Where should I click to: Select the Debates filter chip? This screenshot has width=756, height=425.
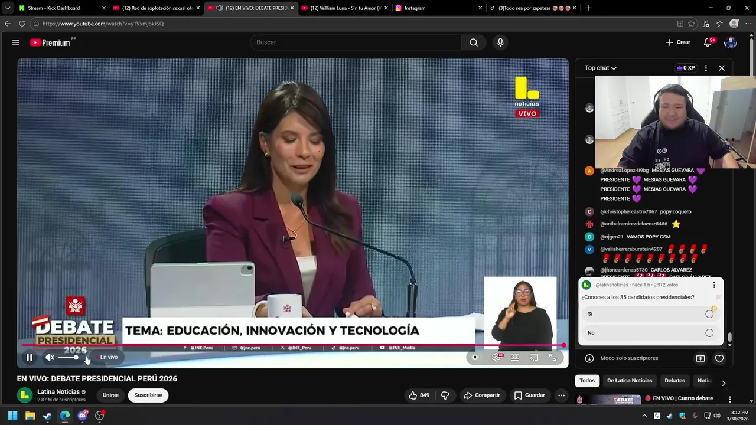pos(674,381)
